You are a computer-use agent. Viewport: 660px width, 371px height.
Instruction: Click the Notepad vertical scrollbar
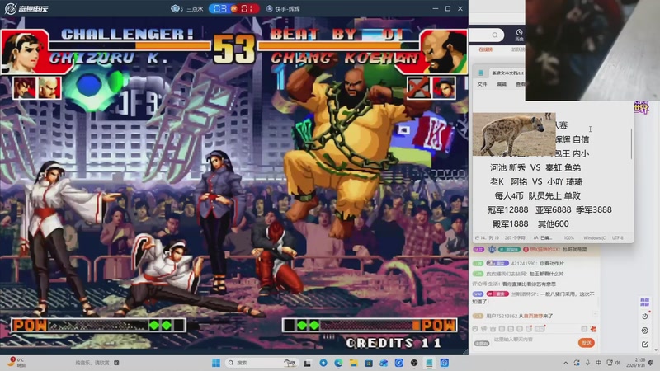pos(631,143)
